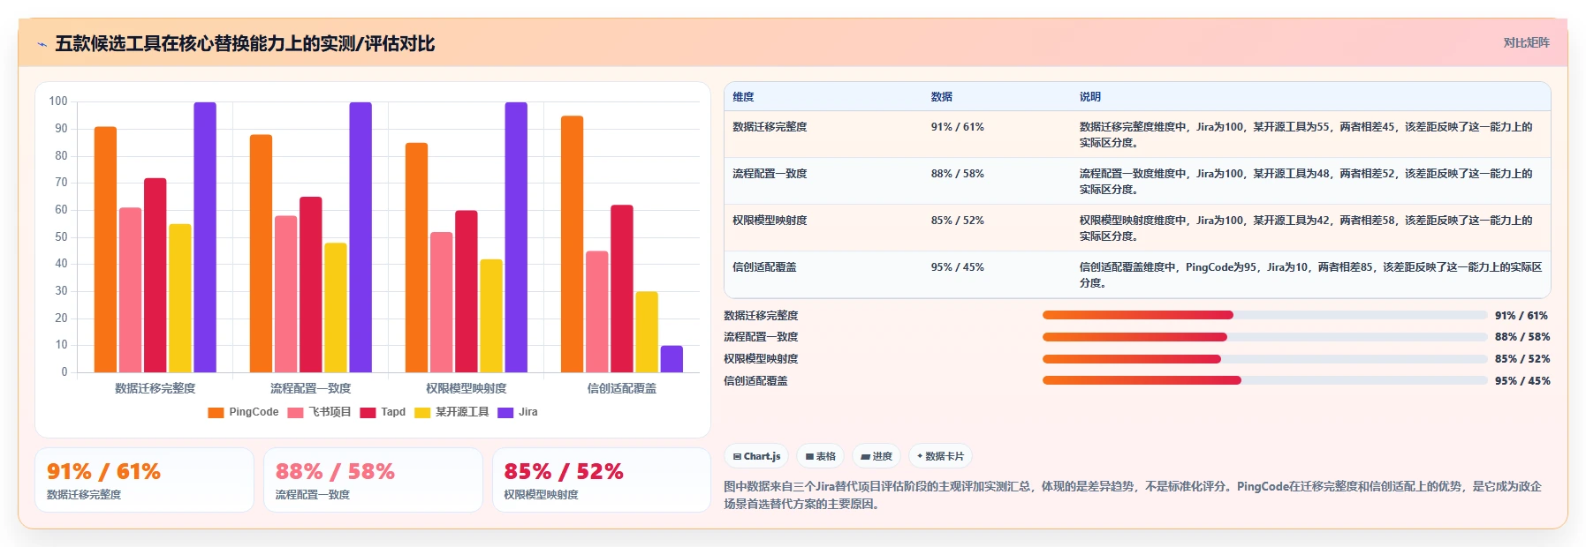
Task: Click the 维度 column header
Action: pos(743,97)
